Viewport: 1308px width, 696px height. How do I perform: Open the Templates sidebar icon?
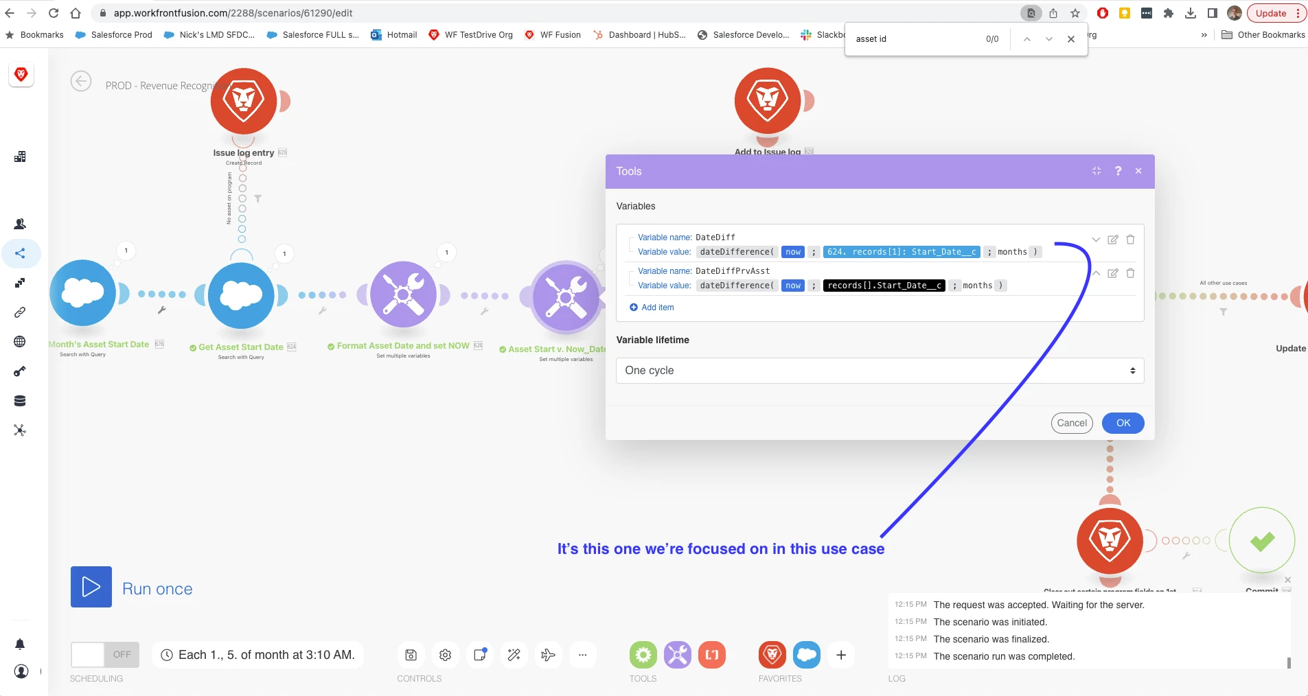[20, 283]
